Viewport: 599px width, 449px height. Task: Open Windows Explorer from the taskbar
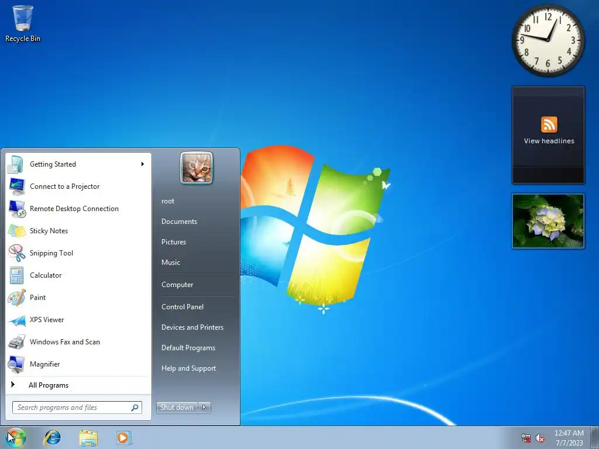click(88, 437)
